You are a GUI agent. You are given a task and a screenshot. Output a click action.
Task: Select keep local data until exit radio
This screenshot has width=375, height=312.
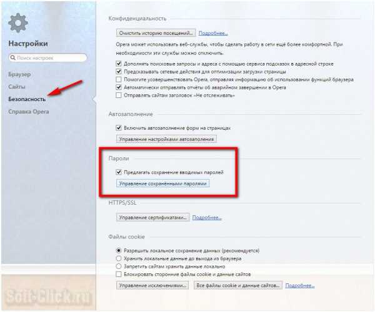click(119, 258)
